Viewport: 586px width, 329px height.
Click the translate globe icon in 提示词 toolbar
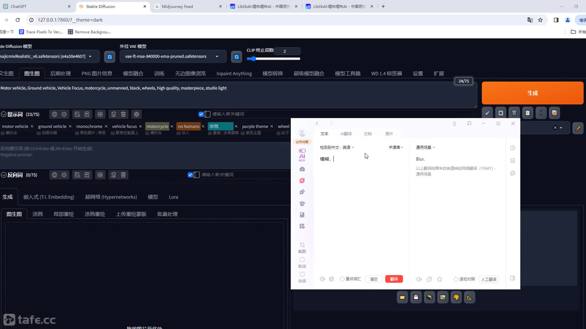[x=54, y=114]
